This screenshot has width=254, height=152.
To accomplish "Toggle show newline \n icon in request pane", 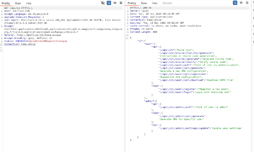I will pos(115,3).
